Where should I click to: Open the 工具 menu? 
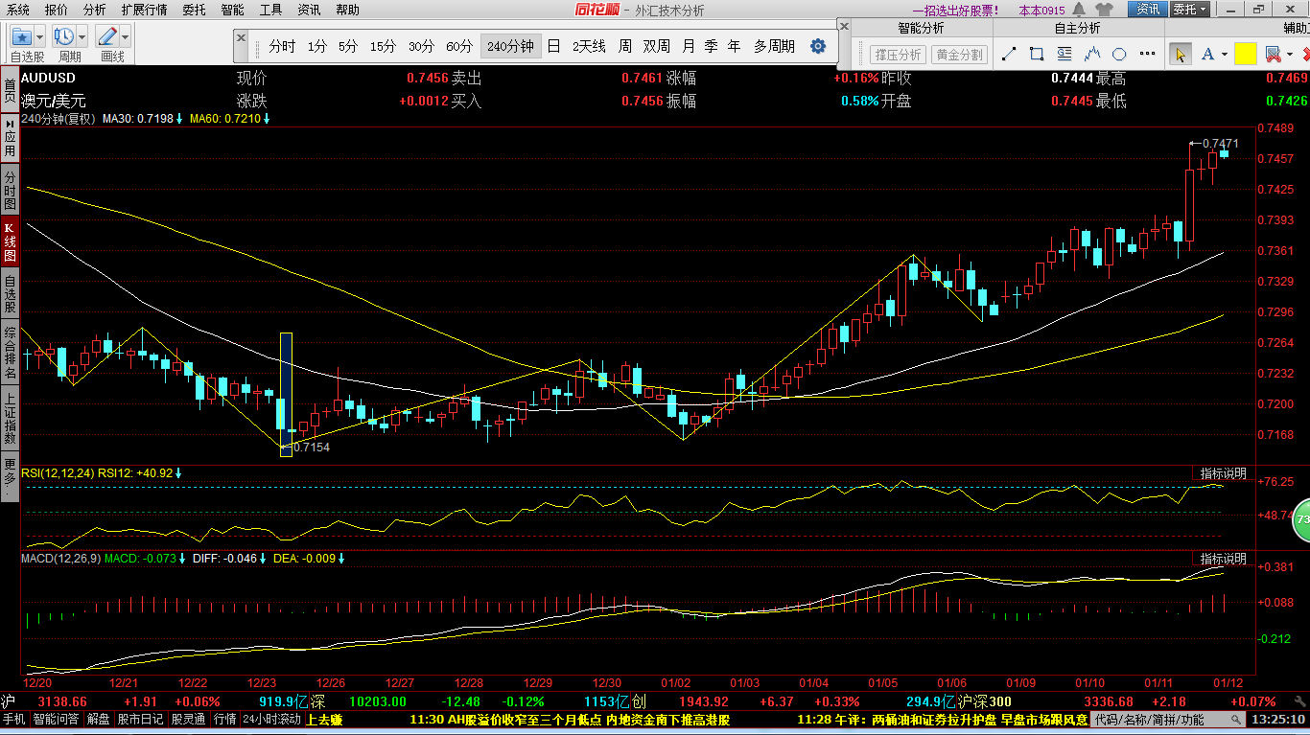(270, 10)
